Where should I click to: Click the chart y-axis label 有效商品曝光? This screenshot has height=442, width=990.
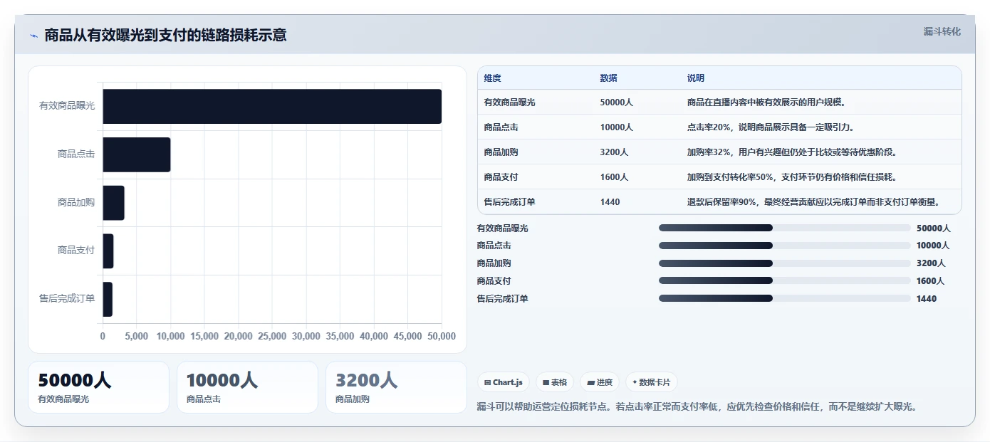click(x=67, y=105)
